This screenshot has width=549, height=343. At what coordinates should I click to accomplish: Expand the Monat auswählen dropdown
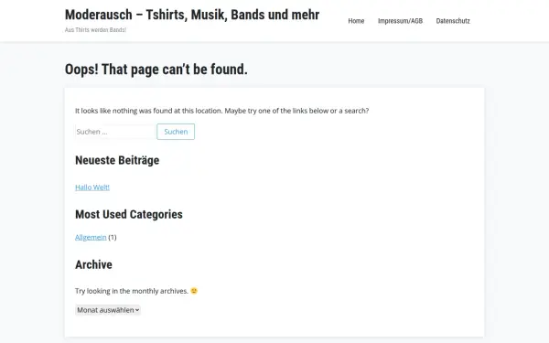click(x=108, y=310)
